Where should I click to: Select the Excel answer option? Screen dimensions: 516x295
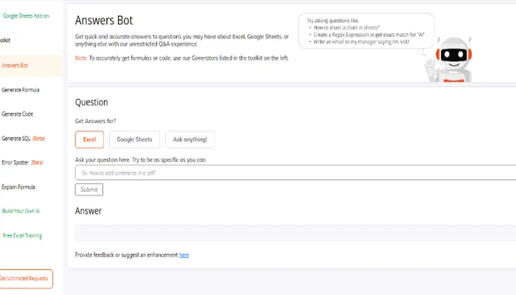pos(89,139)
